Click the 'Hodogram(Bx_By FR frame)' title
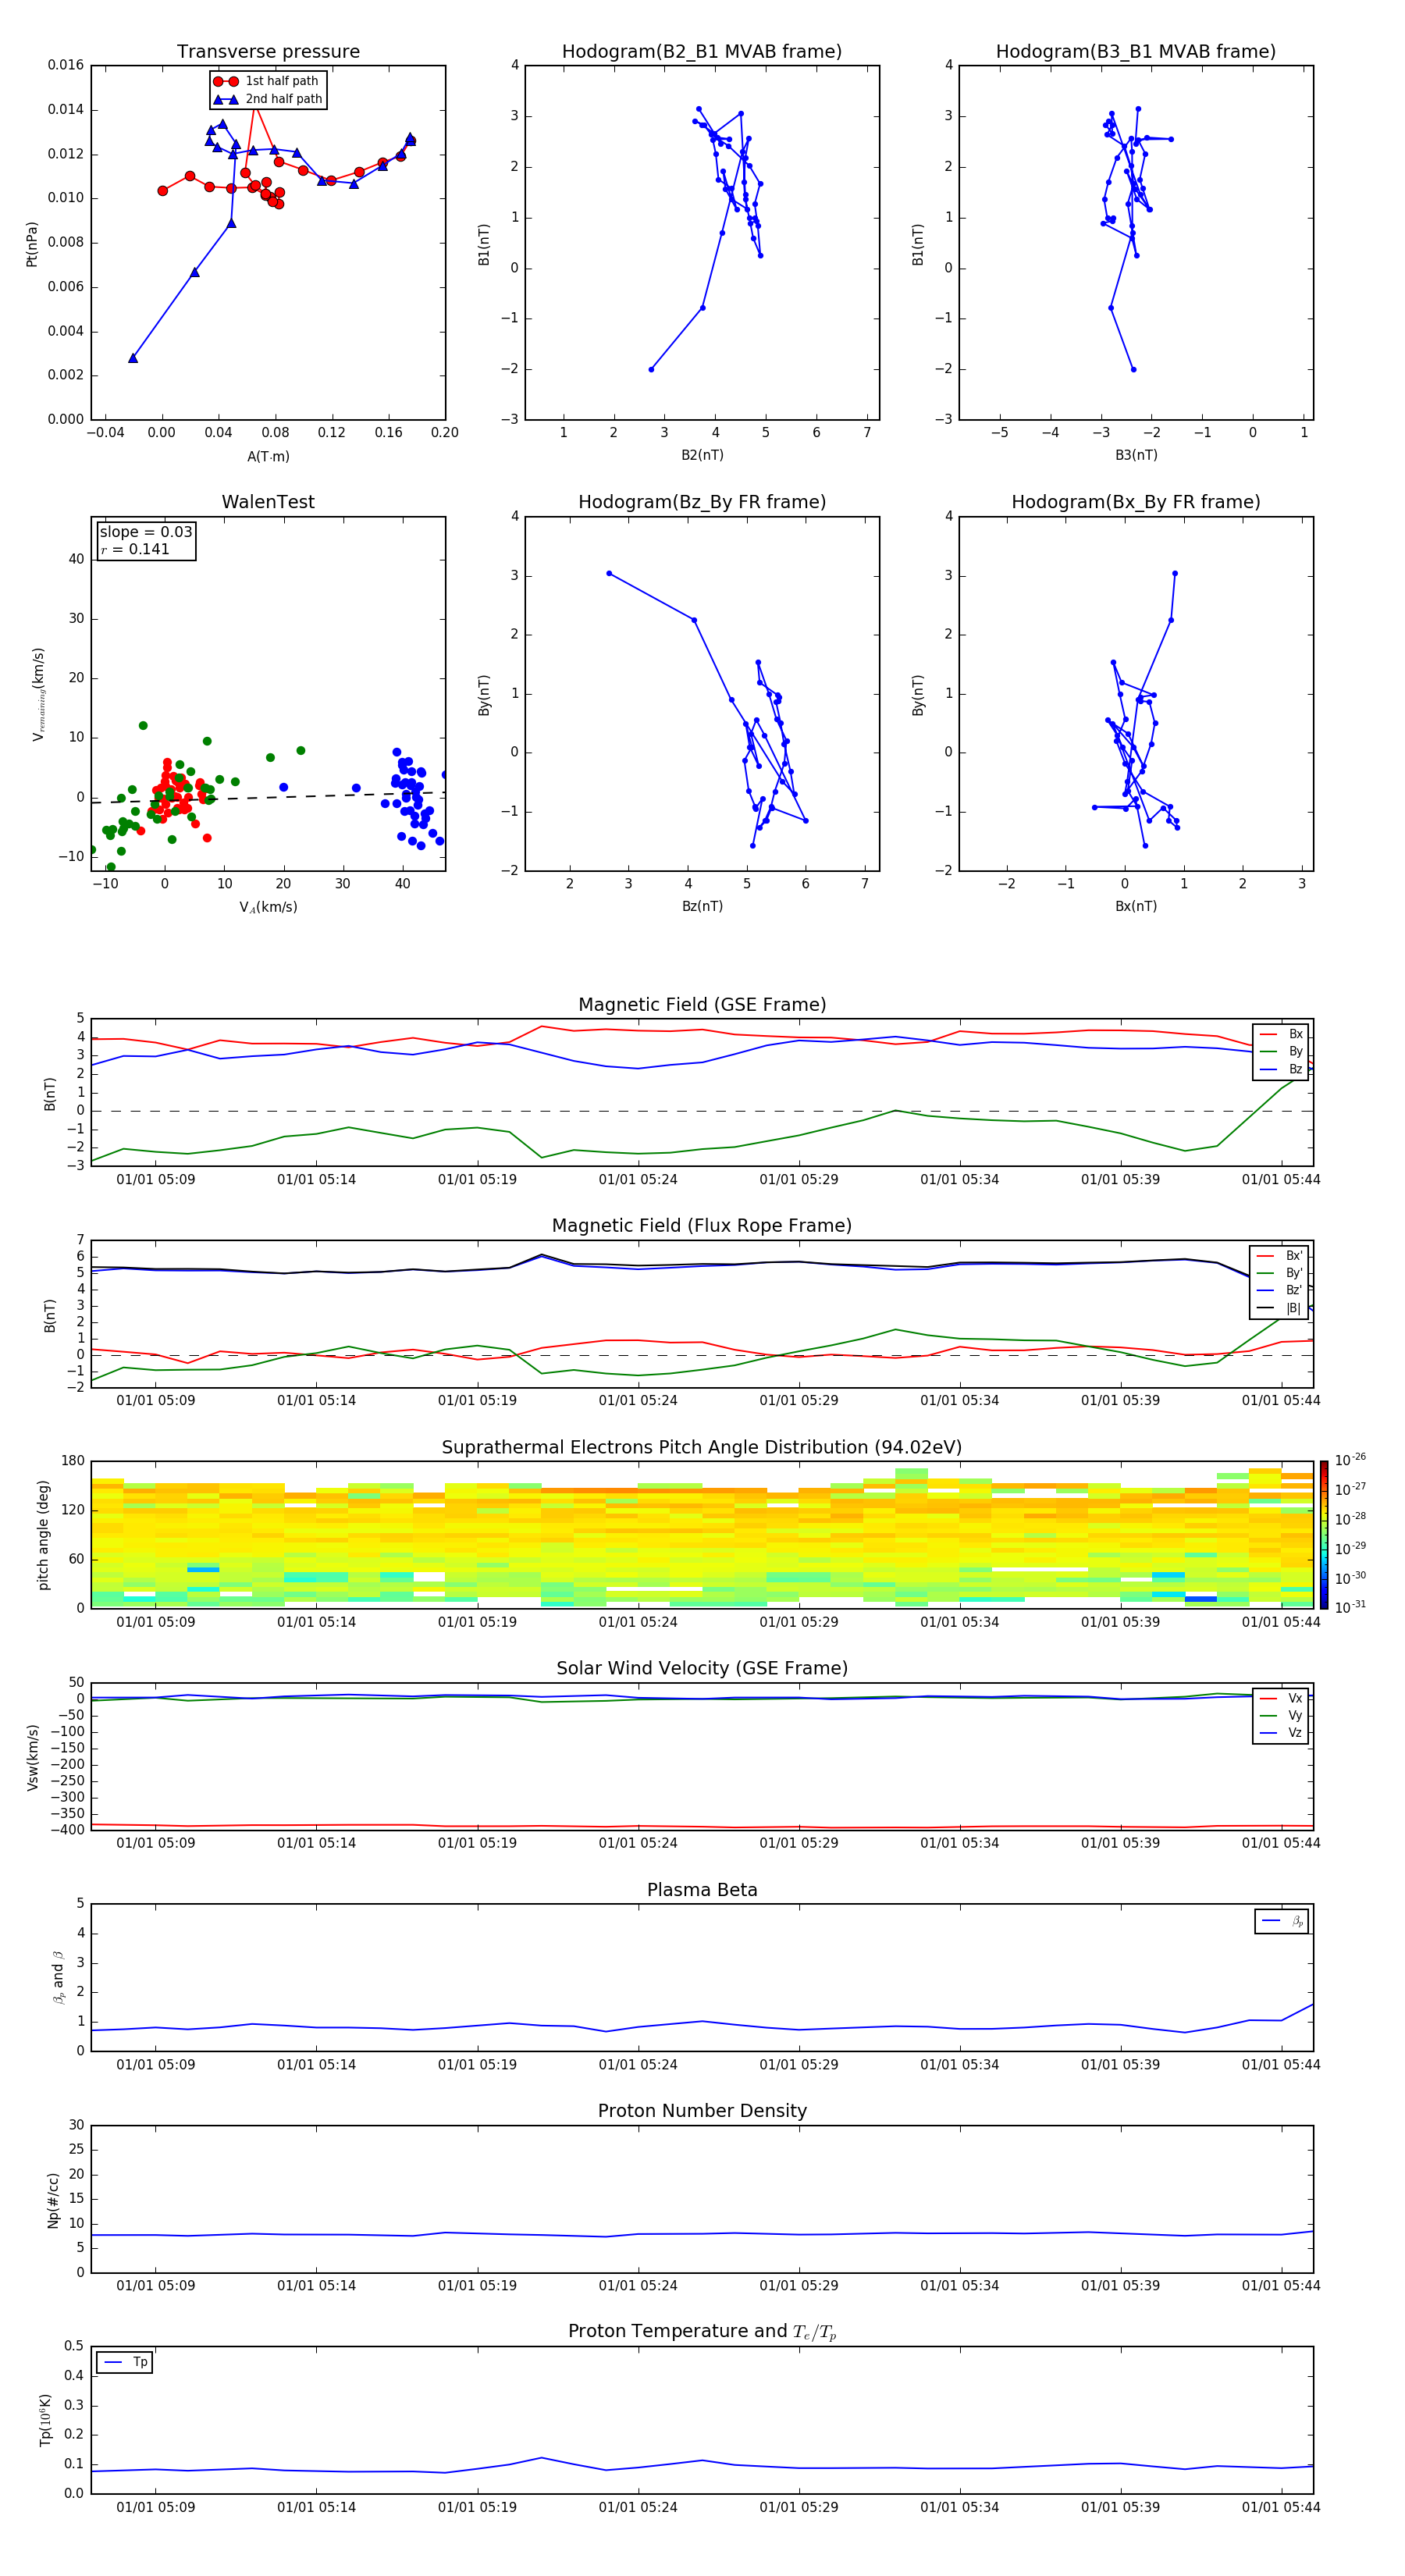 pyautogui.click(x=1136, y=502)
